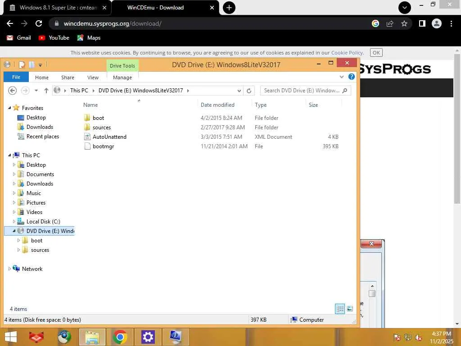Click the Search DVD Drive field
Viewport: 461px width, 346px height.
[306, 91]
